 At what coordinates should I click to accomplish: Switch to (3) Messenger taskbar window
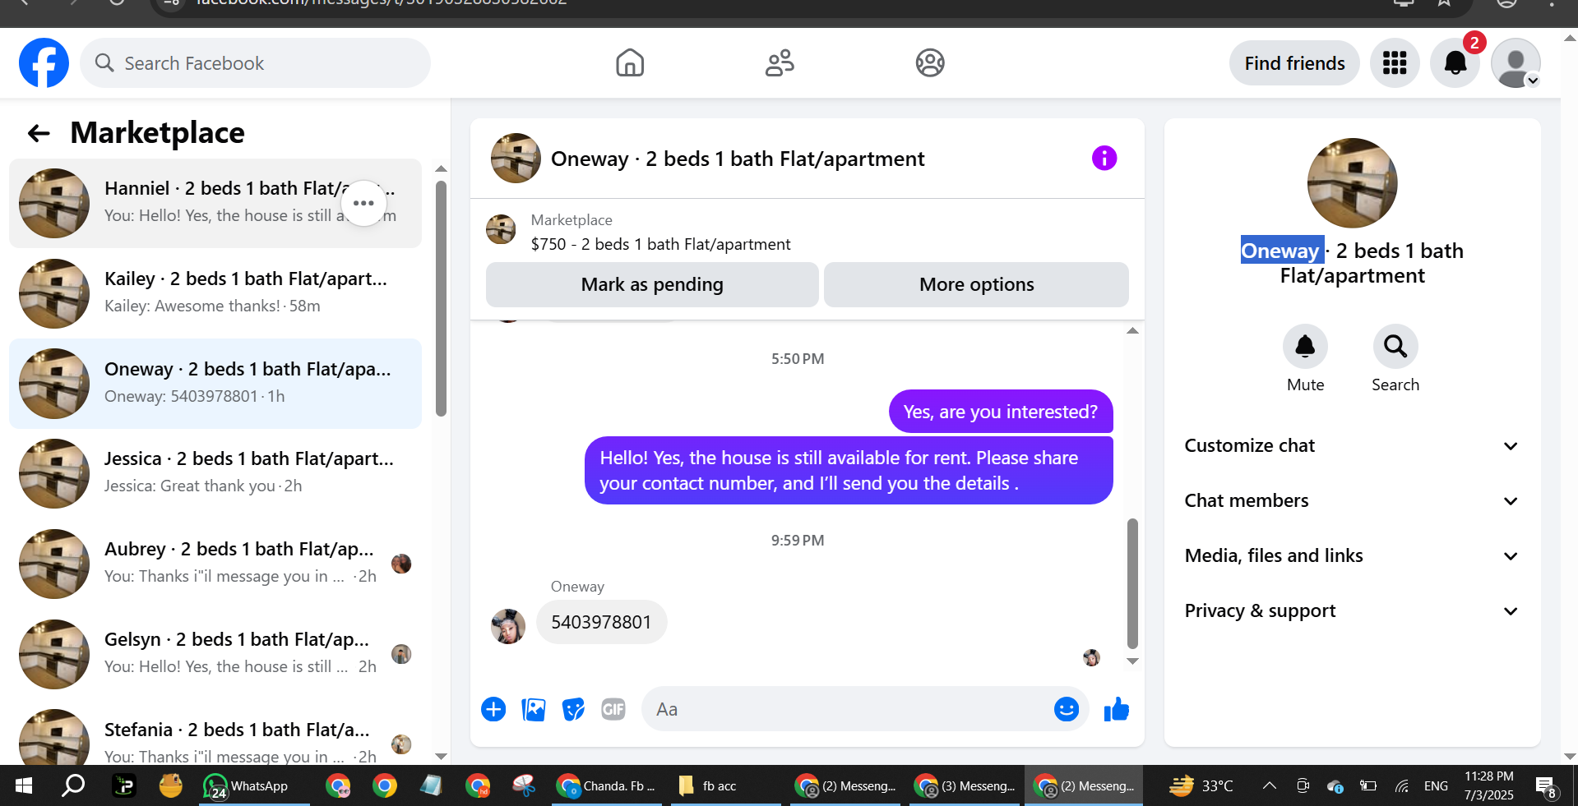[965, 786]
